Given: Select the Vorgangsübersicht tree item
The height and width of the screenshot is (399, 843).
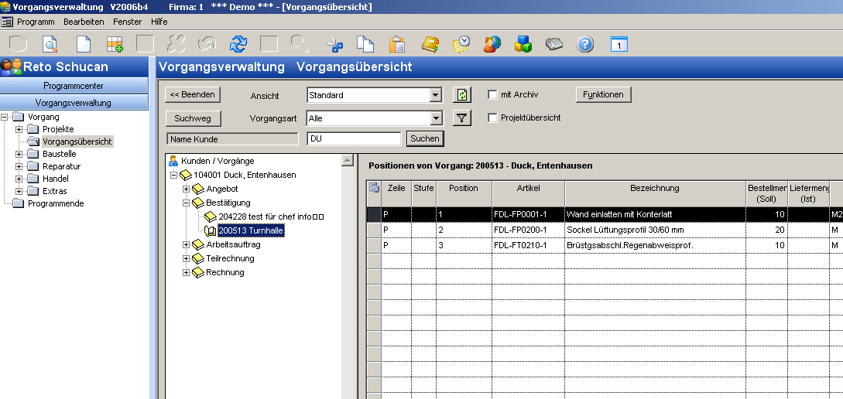Looking at the screenshot, I should (x=77, y=142).
